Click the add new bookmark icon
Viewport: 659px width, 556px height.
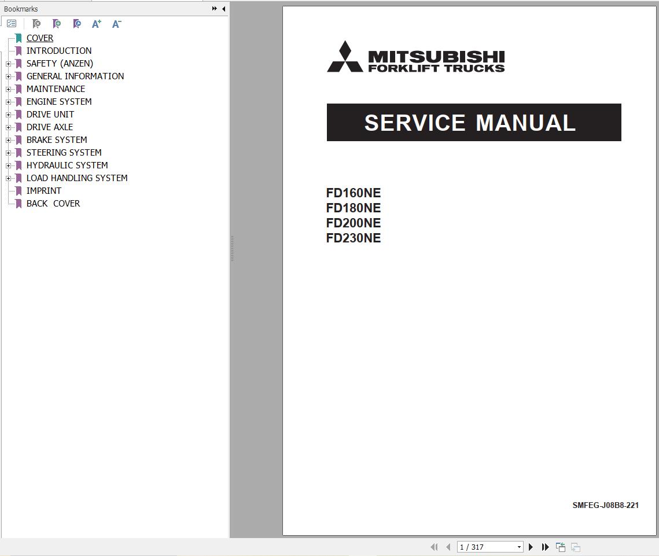57,24
